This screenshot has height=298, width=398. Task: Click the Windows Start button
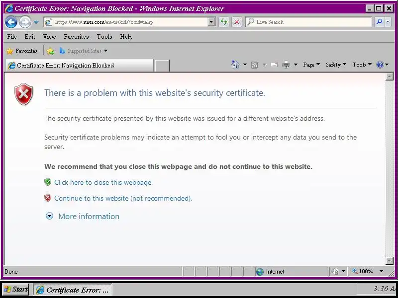click(x=16, y=289)
